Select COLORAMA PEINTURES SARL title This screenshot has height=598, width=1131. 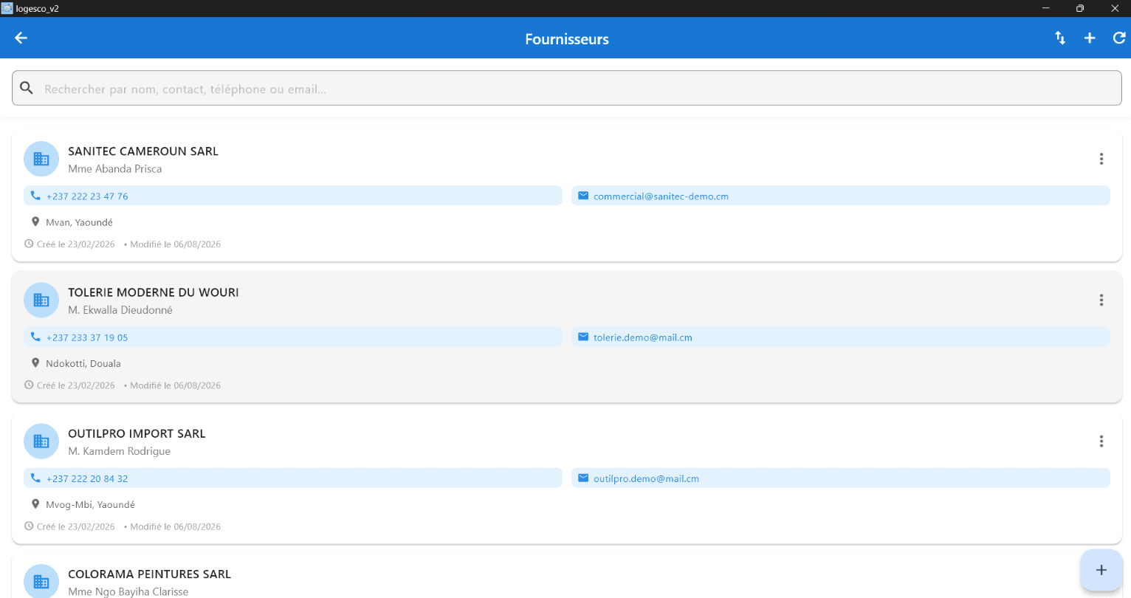[149, 574]
